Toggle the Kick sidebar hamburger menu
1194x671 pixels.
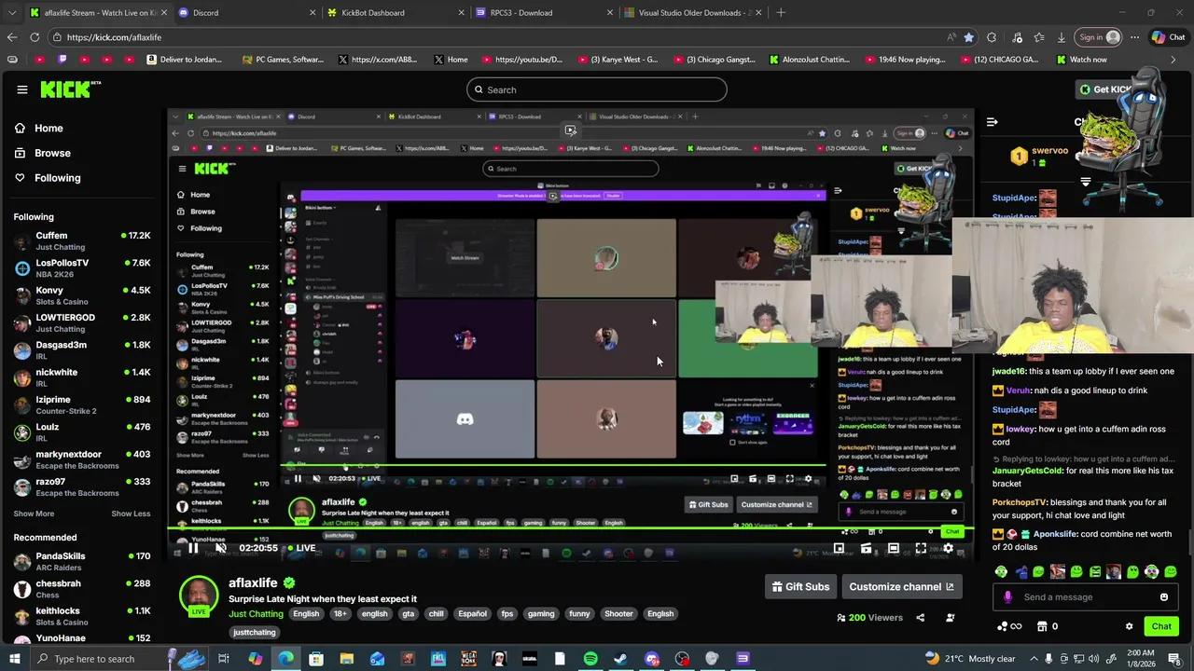point(22,89)
